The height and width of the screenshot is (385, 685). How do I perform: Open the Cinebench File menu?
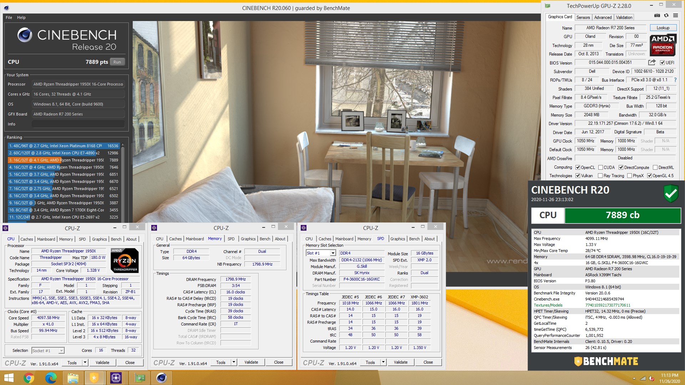point(9,17)
